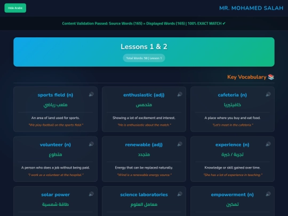This screenshot has width=288, height=216.
Task: Click Arabic translation تجربة / خبرة
Action: 233,155
